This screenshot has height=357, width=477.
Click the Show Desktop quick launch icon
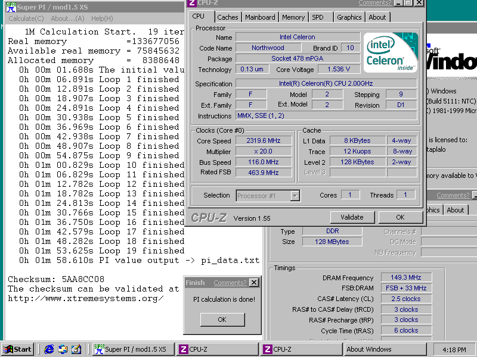(x=76, y=349)
